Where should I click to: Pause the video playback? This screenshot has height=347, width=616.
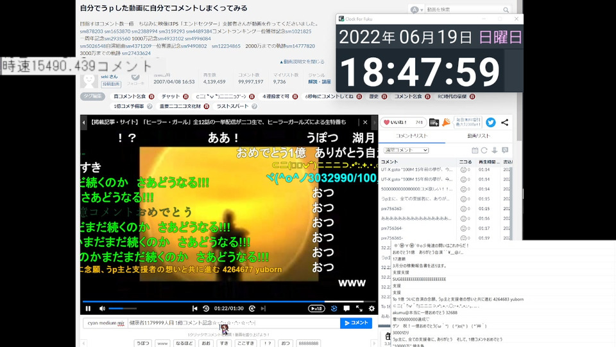[88, 308]
